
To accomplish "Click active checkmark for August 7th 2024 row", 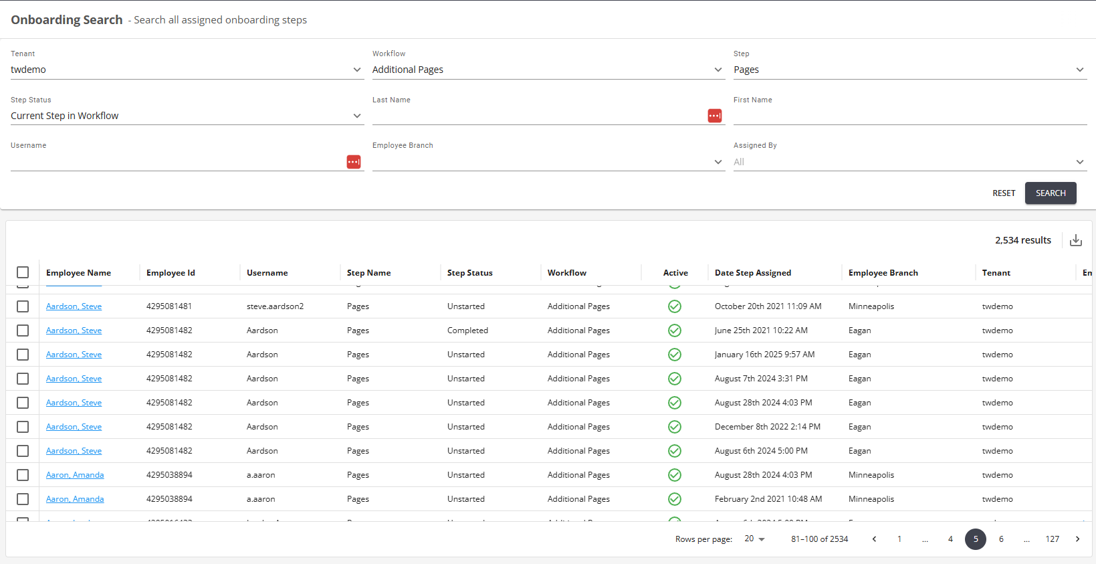I will 675,379.
